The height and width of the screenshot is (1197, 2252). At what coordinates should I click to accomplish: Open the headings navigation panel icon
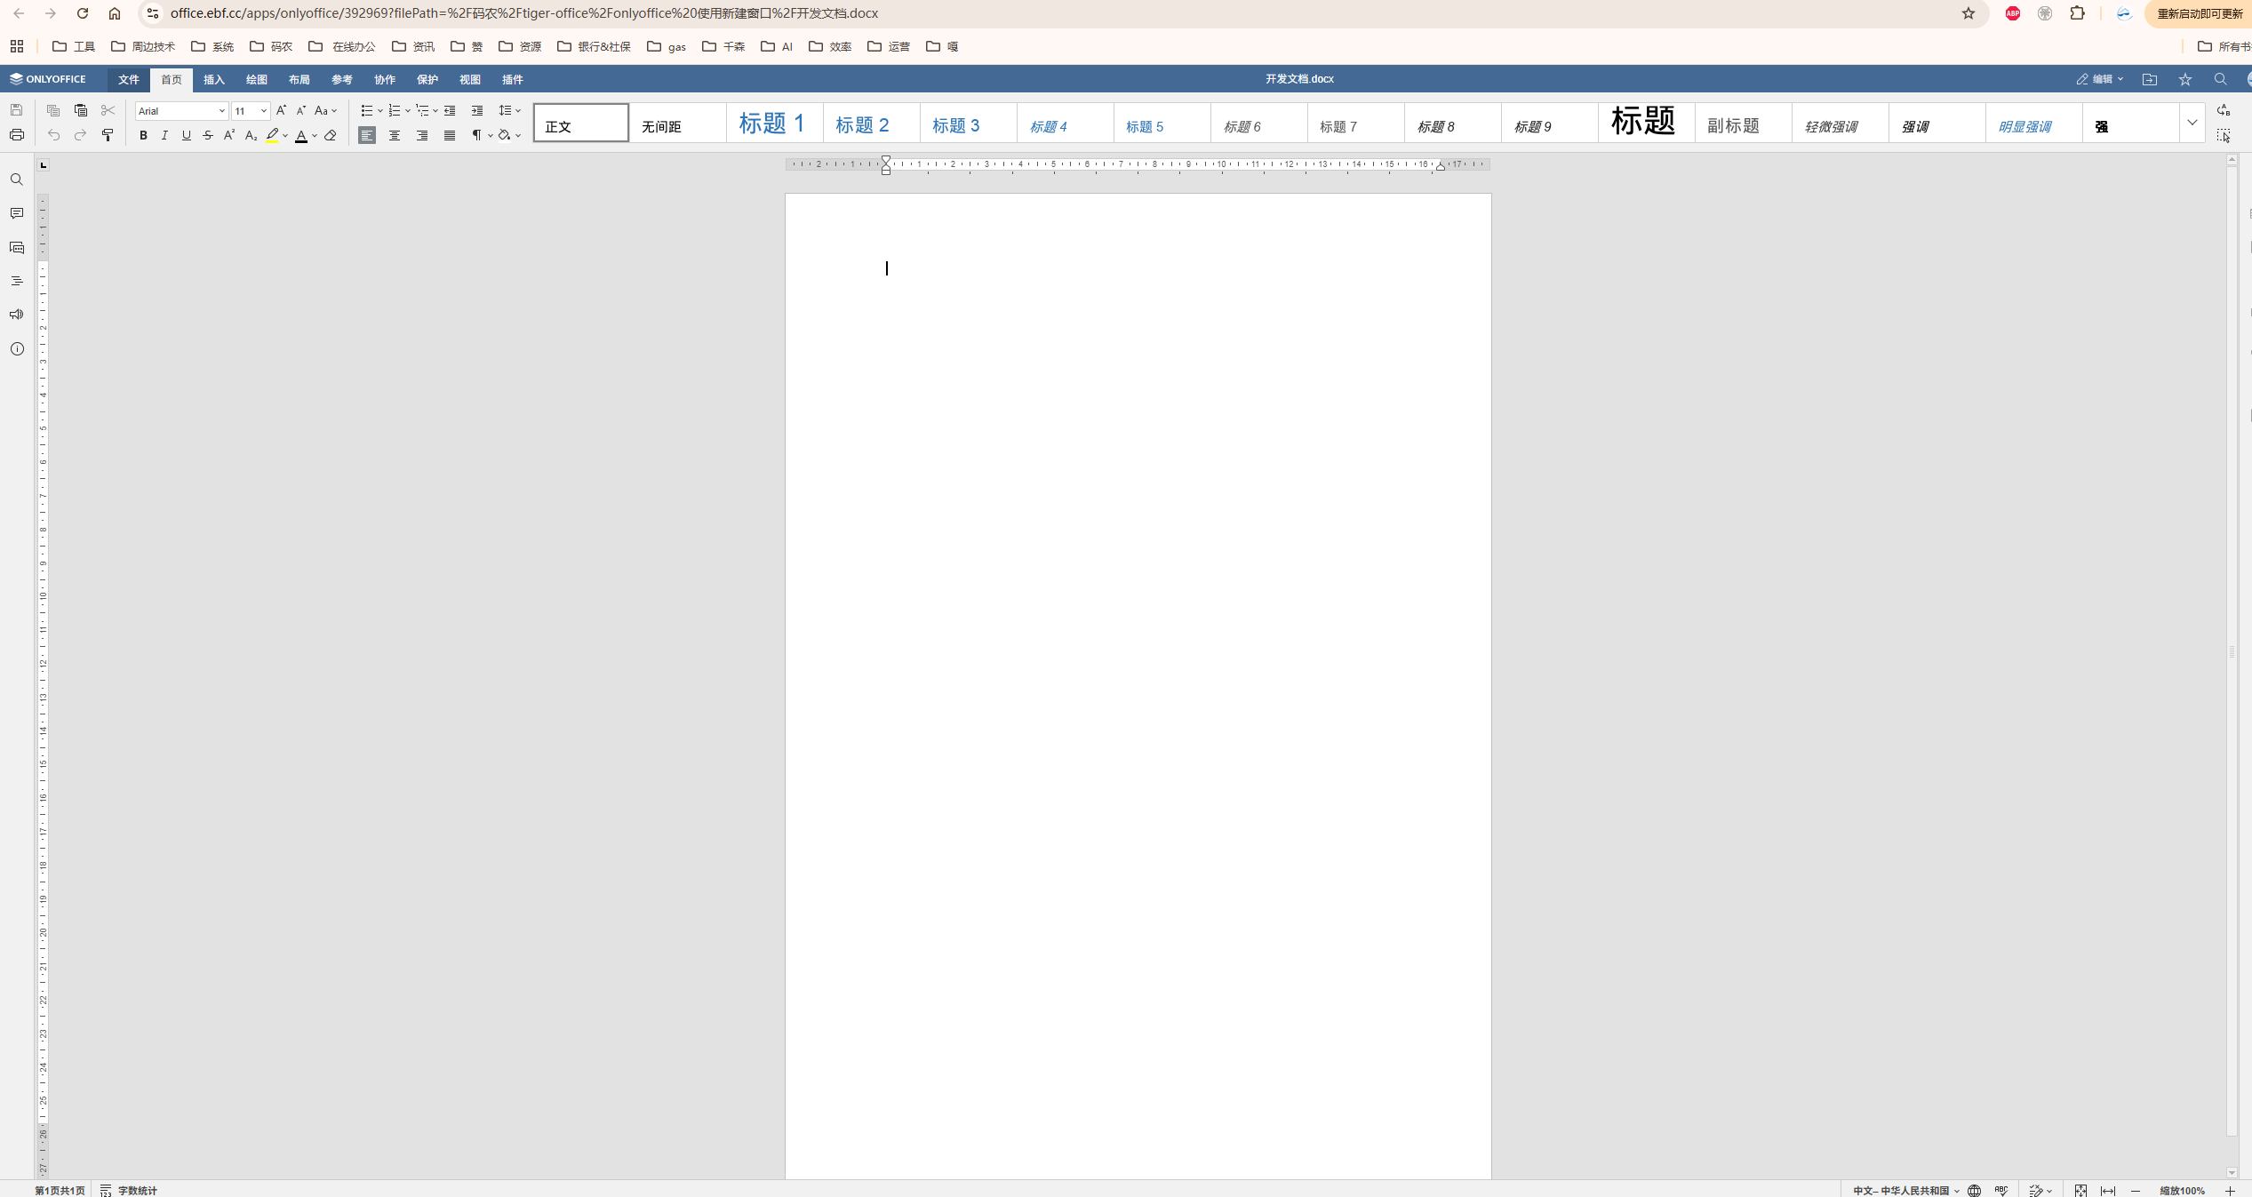(17, 281)
